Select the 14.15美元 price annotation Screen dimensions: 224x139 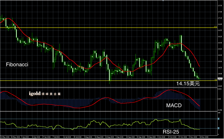tap(188, 83)
